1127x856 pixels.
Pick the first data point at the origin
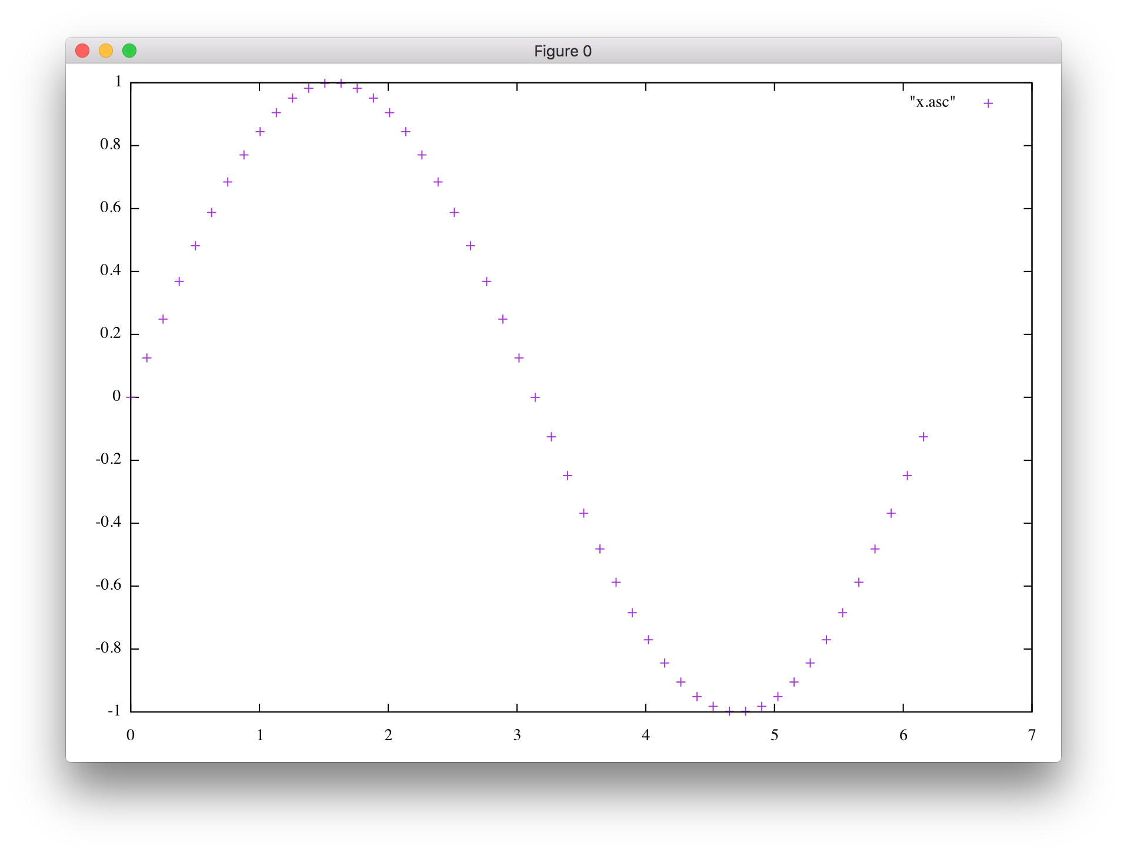[131, 397]
